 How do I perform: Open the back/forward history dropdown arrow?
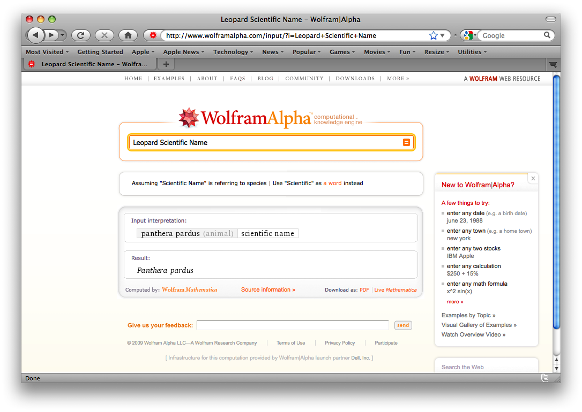coord(62,35)
